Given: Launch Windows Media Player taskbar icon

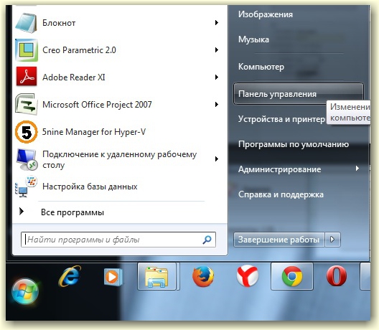Looking at the screenshot, I should click(113, 277).
